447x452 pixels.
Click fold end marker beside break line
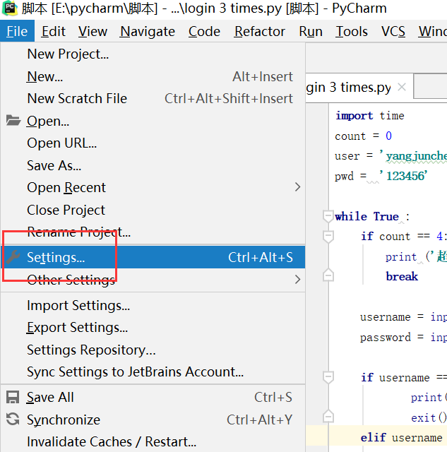pyautogui.click(x=328, y=275)
